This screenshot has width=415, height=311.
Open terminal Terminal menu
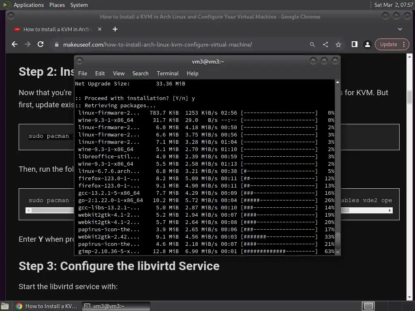coord(167,73)
